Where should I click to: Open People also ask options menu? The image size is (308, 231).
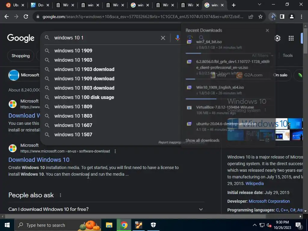pyautogui.click(x=60, y=195)
